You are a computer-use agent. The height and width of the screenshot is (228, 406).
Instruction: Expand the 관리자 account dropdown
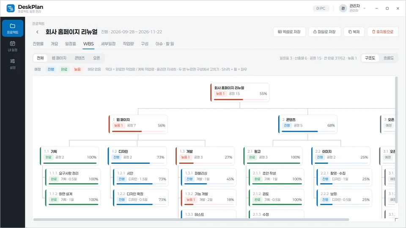(364, 8)
